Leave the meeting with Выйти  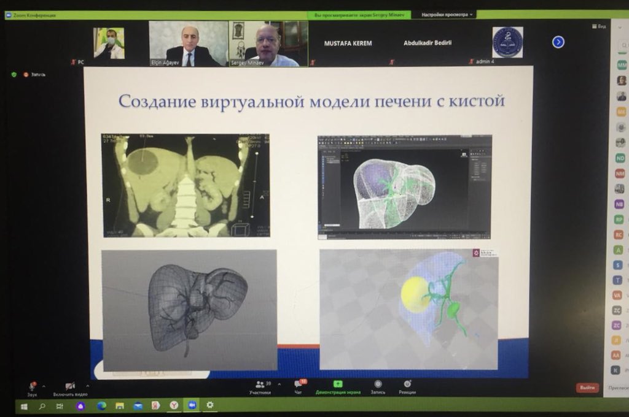[x=587, y=388]
